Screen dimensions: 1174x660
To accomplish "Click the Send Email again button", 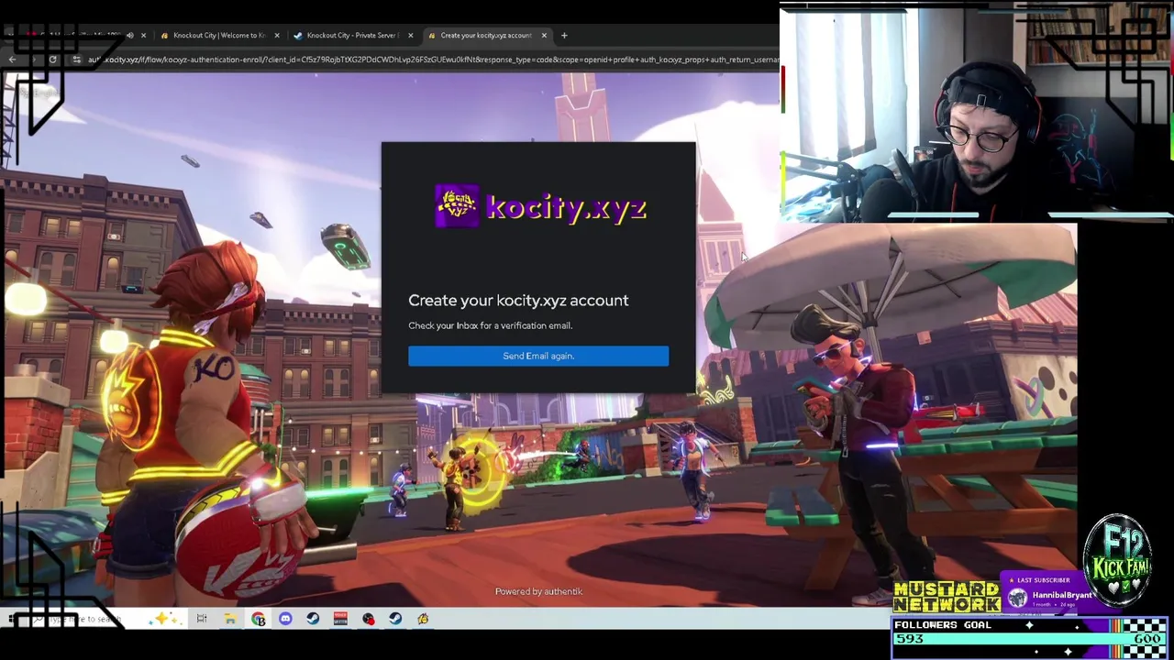I will point(538,356).
